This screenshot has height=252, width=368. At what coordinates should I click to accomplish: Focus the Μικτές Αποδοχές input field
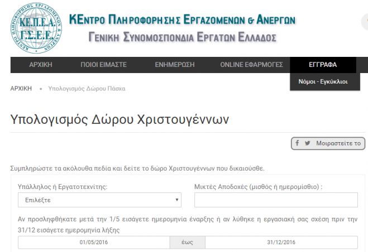coord(275,200)
